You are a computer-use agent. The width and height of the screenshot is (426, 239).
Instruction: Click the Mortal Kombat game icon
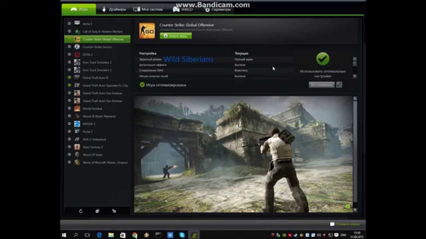(77, 109)
